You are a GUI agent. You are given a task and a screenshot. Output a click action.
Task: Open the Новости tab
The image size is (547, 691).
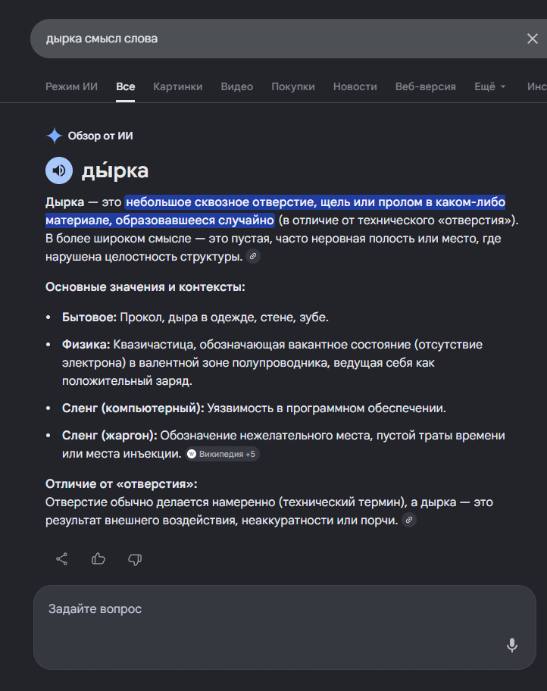(x=355, y=86)
